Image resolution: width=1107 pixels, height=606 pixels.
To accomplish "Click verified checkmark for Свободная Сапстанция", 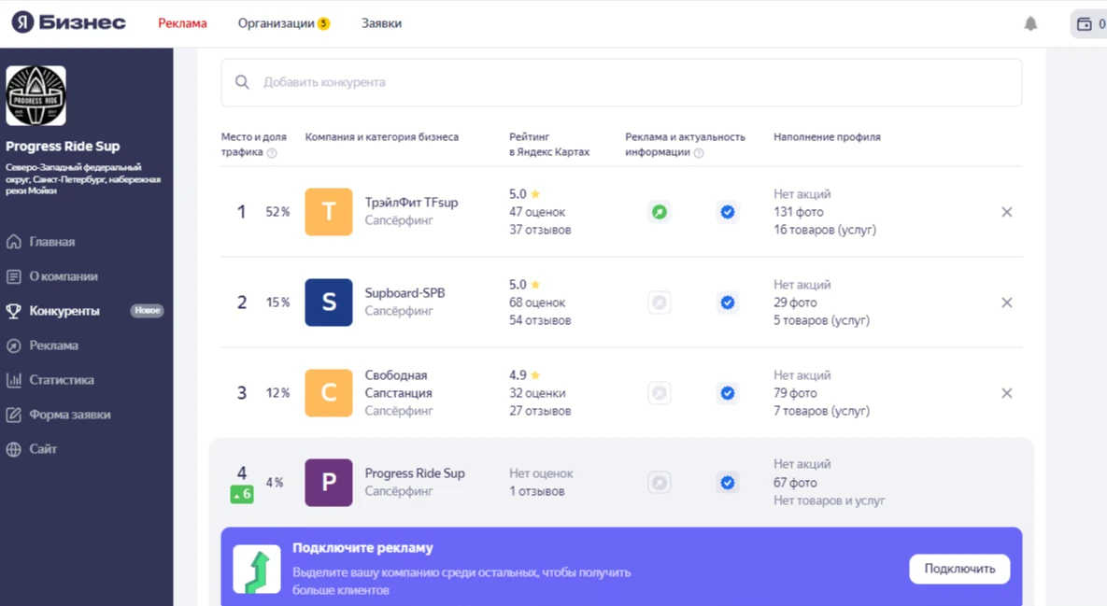I will pyautogui.click(x=728, y=393).
